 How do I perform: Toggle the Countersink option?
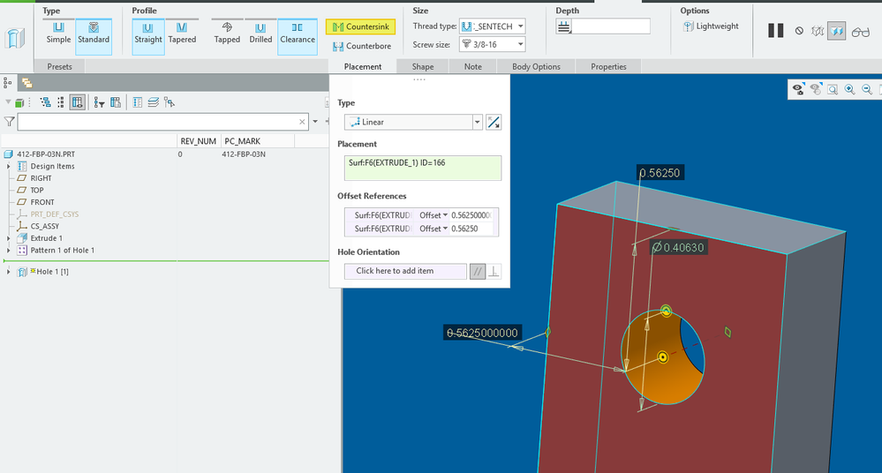coord(358,27)
